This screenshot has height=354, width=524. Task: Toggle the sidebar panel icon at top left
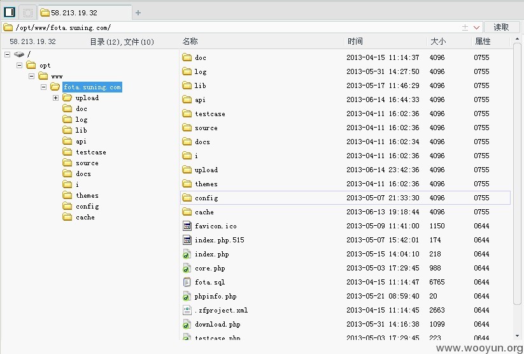tap(10, 12)
